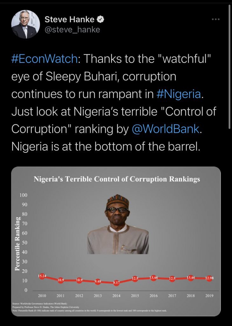Select the 2010 data point labeled 15.24
Viewport: 232px width, 326px height.
42,276
